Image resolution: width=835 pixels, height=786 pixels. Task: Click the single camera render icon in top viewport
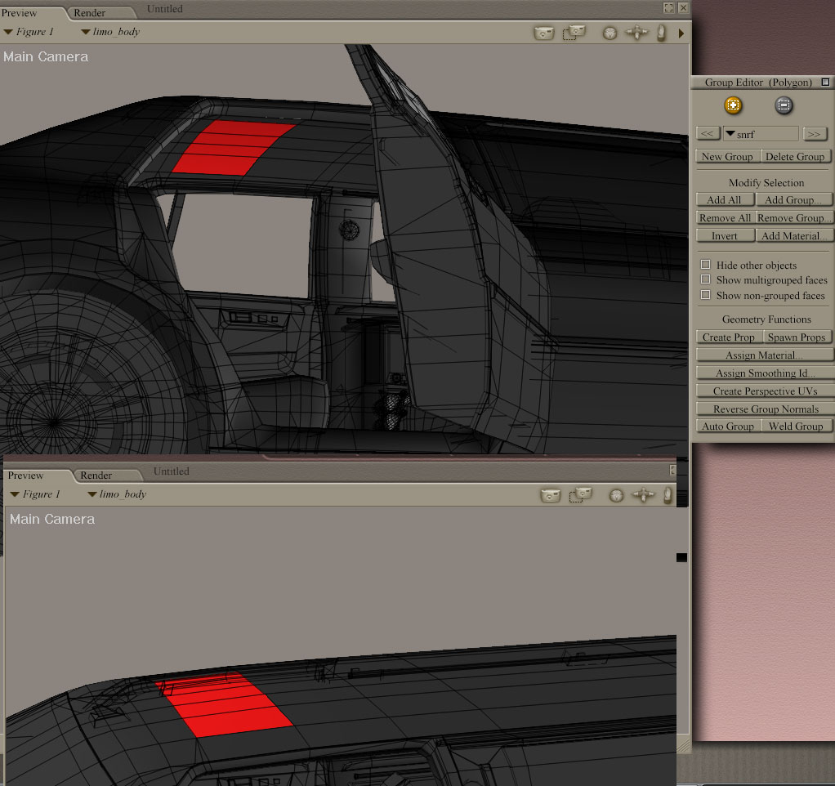point(543,33)
